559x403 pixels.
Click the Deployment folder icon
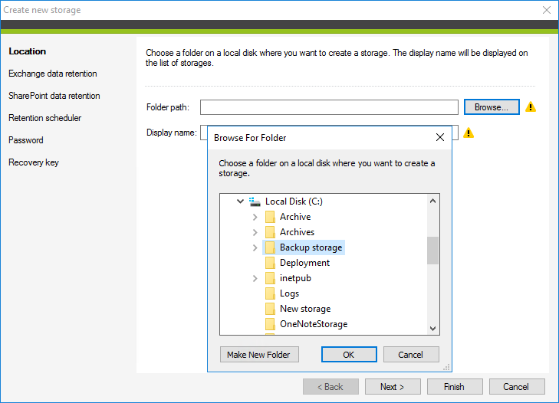pyautogui.click(x=270, y=263)
